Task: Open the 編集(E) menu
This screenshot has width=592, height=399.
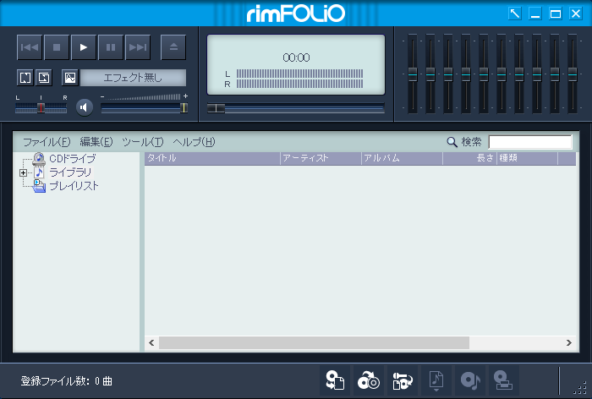Action: [x=96, y=142]
